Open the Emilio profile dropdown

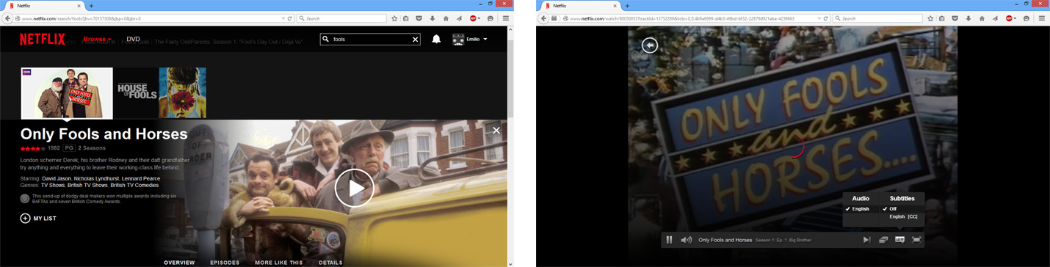point(470,39)
